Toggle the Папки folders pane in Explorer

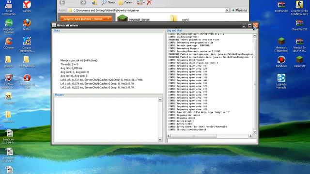pos(125,2)
